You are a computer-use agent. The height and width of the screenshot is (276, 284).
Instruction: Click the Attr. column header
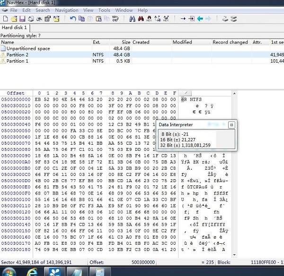[x=261, y=42]
